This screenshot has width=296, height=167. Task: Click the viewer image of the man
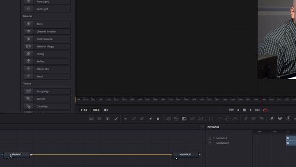tap(277, 39)
